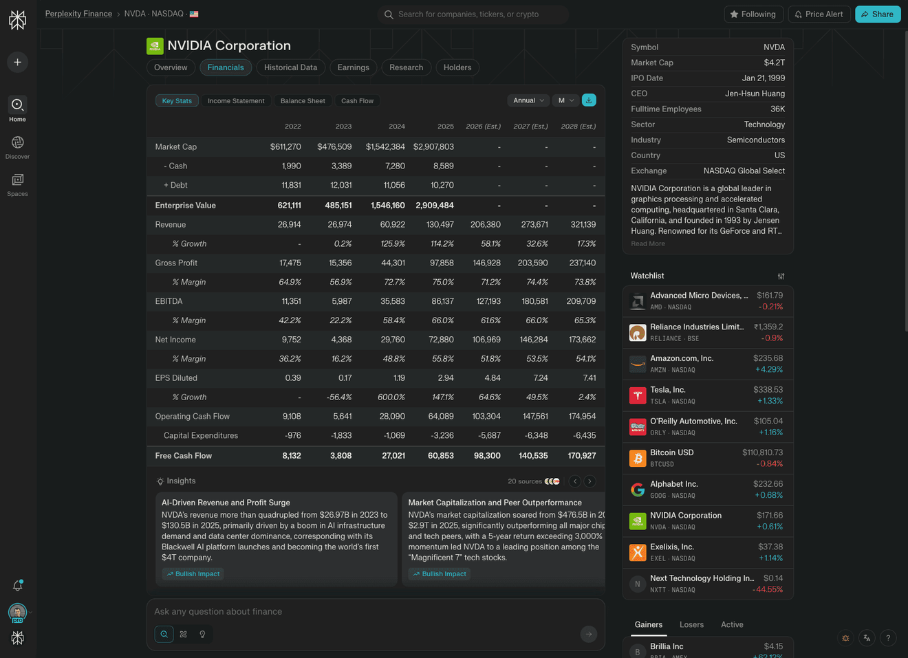This screenshot has width=908, height=658.
Task: Open the M units dropdown
Action: coord(565,100)
